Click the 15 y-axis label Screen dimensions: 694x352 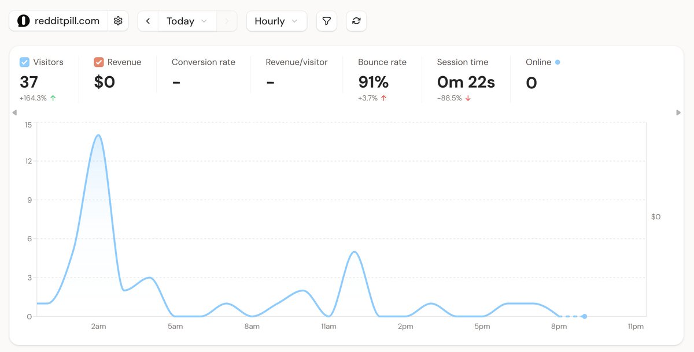(28, 124)
